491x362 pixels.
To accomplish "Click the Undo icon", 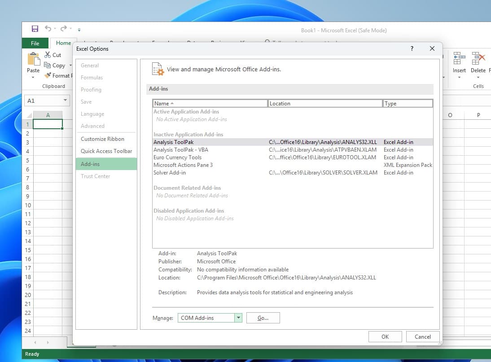I will click(48, 28).
